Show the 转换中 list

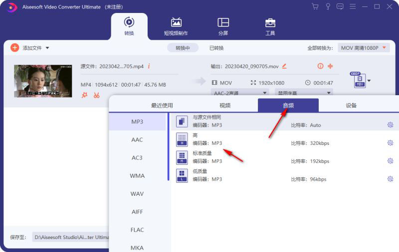tap(183, 48)
